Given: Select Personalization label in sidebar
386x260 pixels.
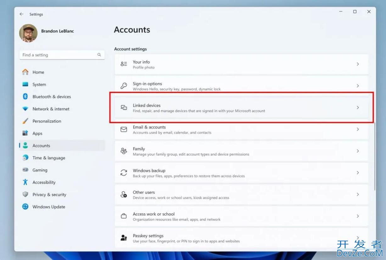Looking at the screenshot, I should [47, 121].
